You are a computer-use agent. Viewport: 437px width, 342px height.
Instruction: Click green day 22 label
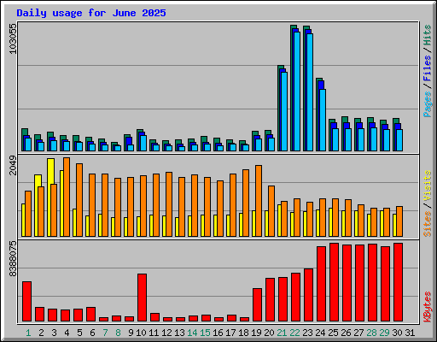[294, 333]
